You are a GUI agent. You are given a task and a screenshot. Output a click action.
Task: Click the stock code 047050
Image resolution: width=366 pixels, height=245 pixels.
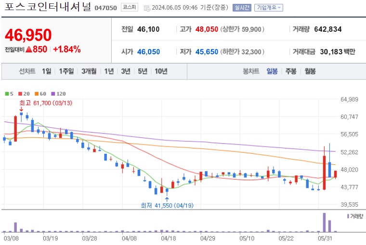105,8
